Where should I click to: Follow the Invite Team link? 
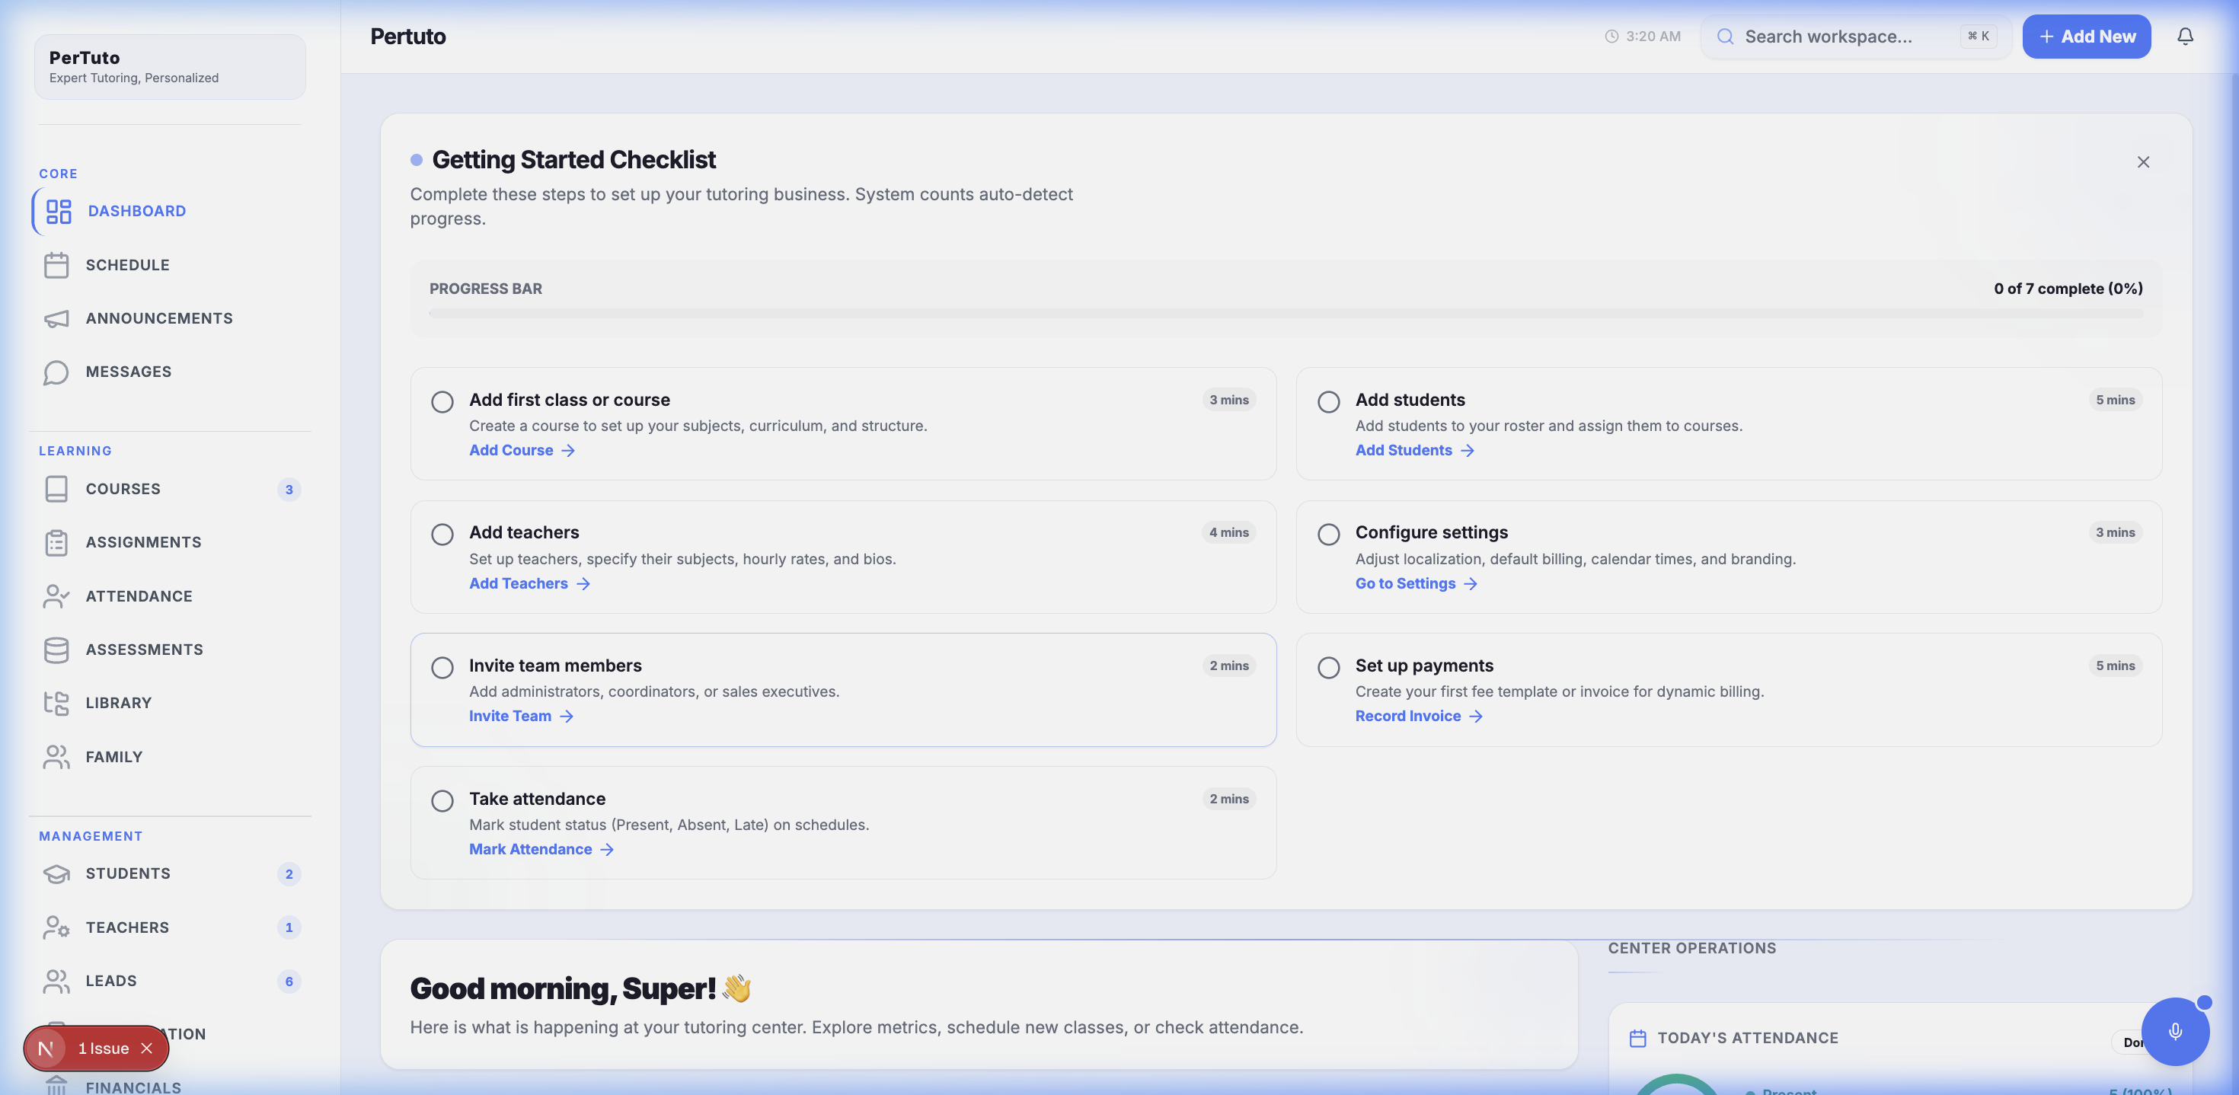pyautogui.click(x=521, y=716)
